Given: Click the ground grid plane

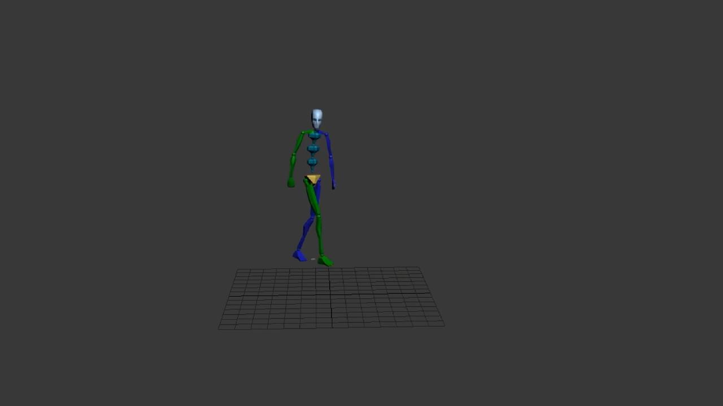Looking at the screenshot, I should (x=331, y=298).
